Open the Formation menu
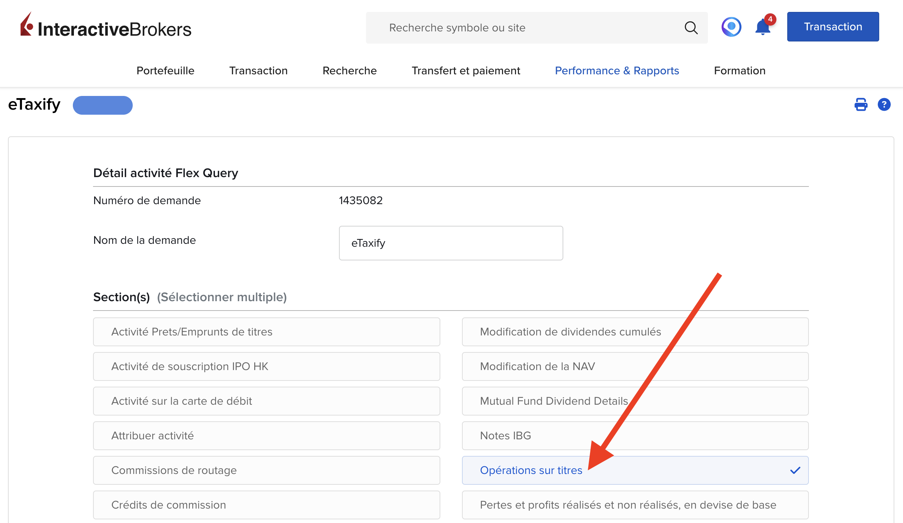 click(x=740, y=71)
